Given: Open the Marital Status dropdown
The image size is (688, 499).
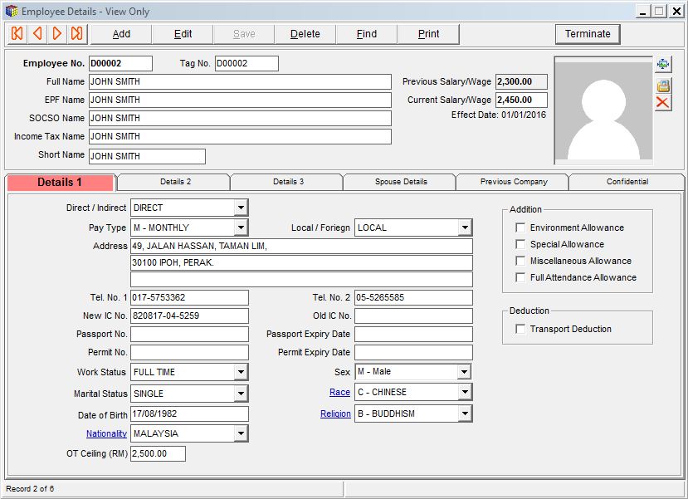Looking at the screenshot, I should 241,394.
